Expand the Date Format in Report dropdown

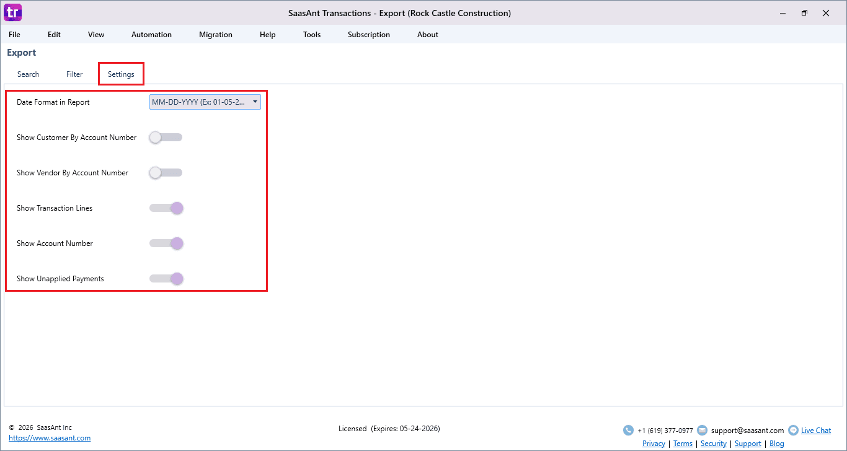[x=205, y=102]
